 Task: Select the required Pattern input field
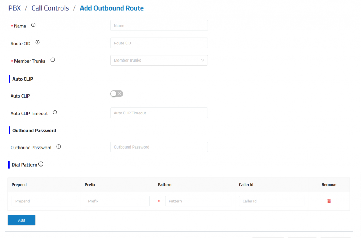pyautogui.click(x=198, y=201)
